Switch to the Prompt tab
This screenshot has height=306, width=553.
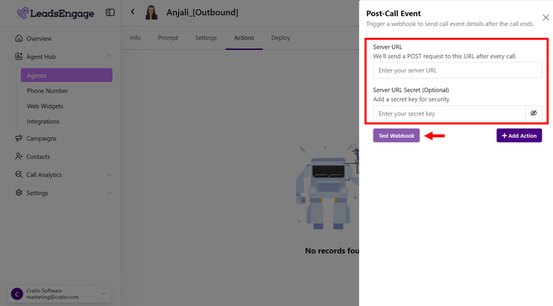pyautogui.click(x=168, y=38)
